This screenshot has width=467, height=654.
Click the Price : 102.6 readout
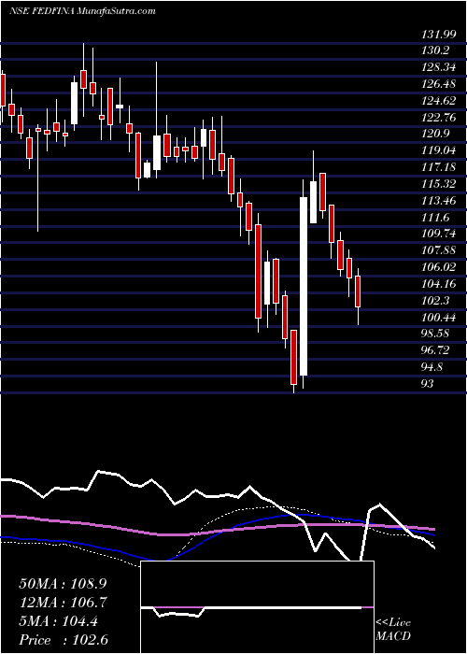[x=64, y=640]
